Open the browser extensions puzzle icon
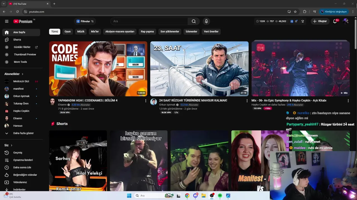 (x=305, y=12)
